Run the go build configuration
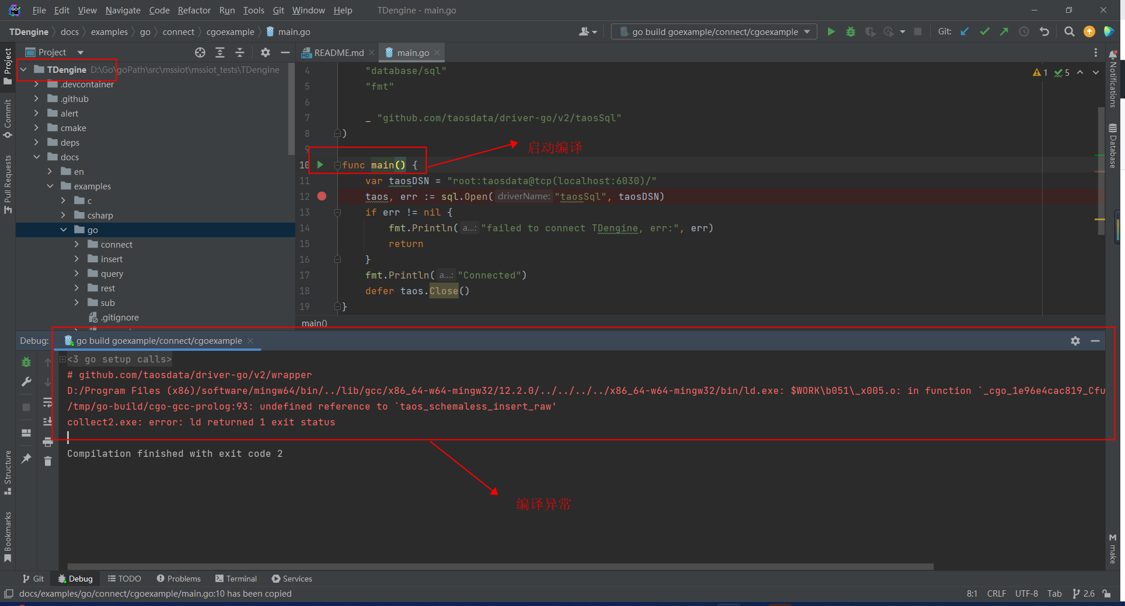The height and width of the screenshot is (606, 1125). click(x=831, y=31)
